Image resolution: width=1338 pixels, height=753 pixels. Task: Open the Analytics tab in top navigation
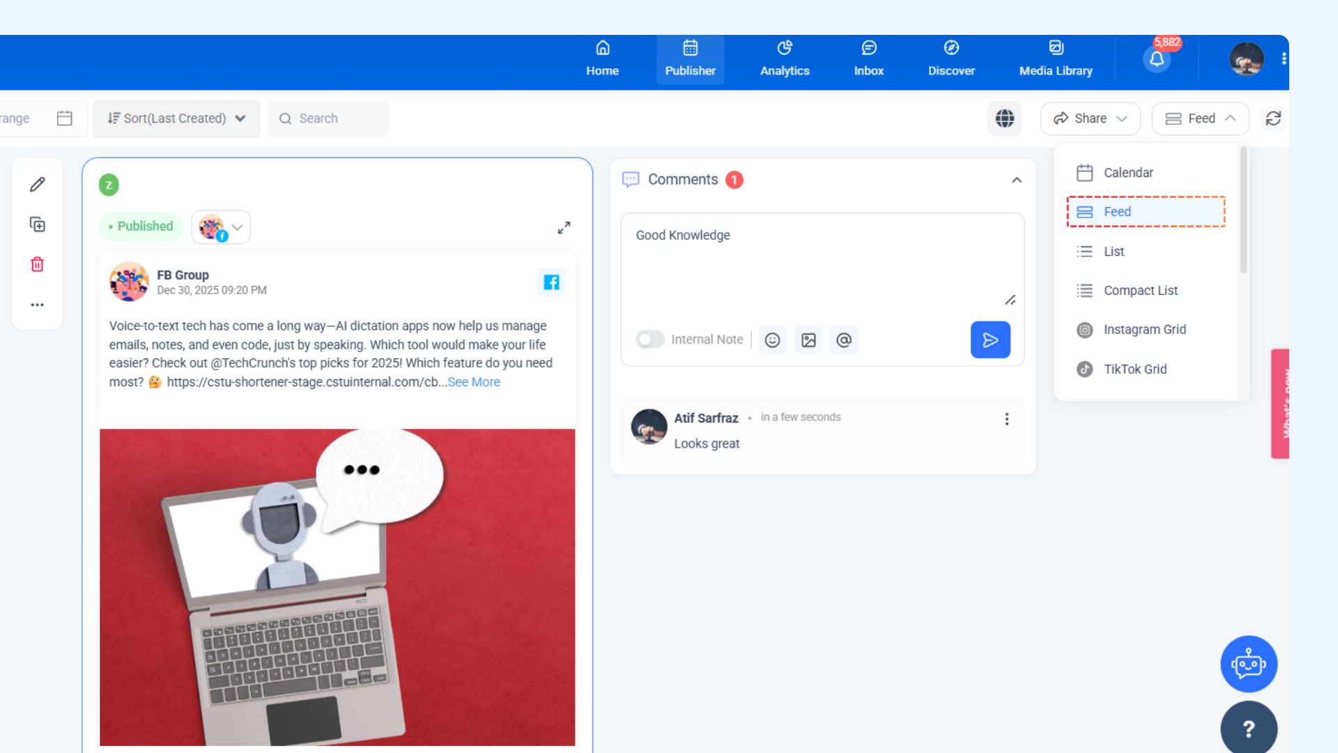(784, 59)
